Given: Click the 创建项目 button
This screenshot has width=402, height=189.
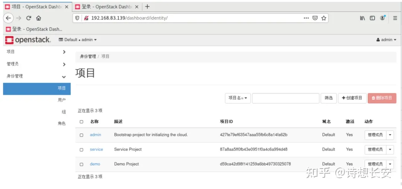Looking at the screenshot, I should (x=352, y=98).
